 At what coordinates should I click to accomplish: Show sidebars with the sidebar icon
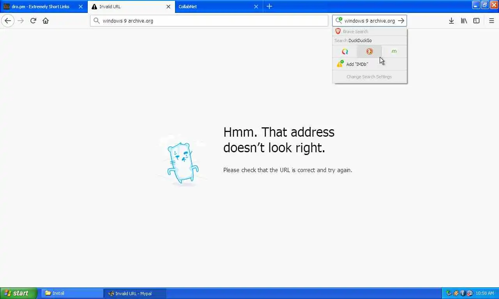(476, 21)
